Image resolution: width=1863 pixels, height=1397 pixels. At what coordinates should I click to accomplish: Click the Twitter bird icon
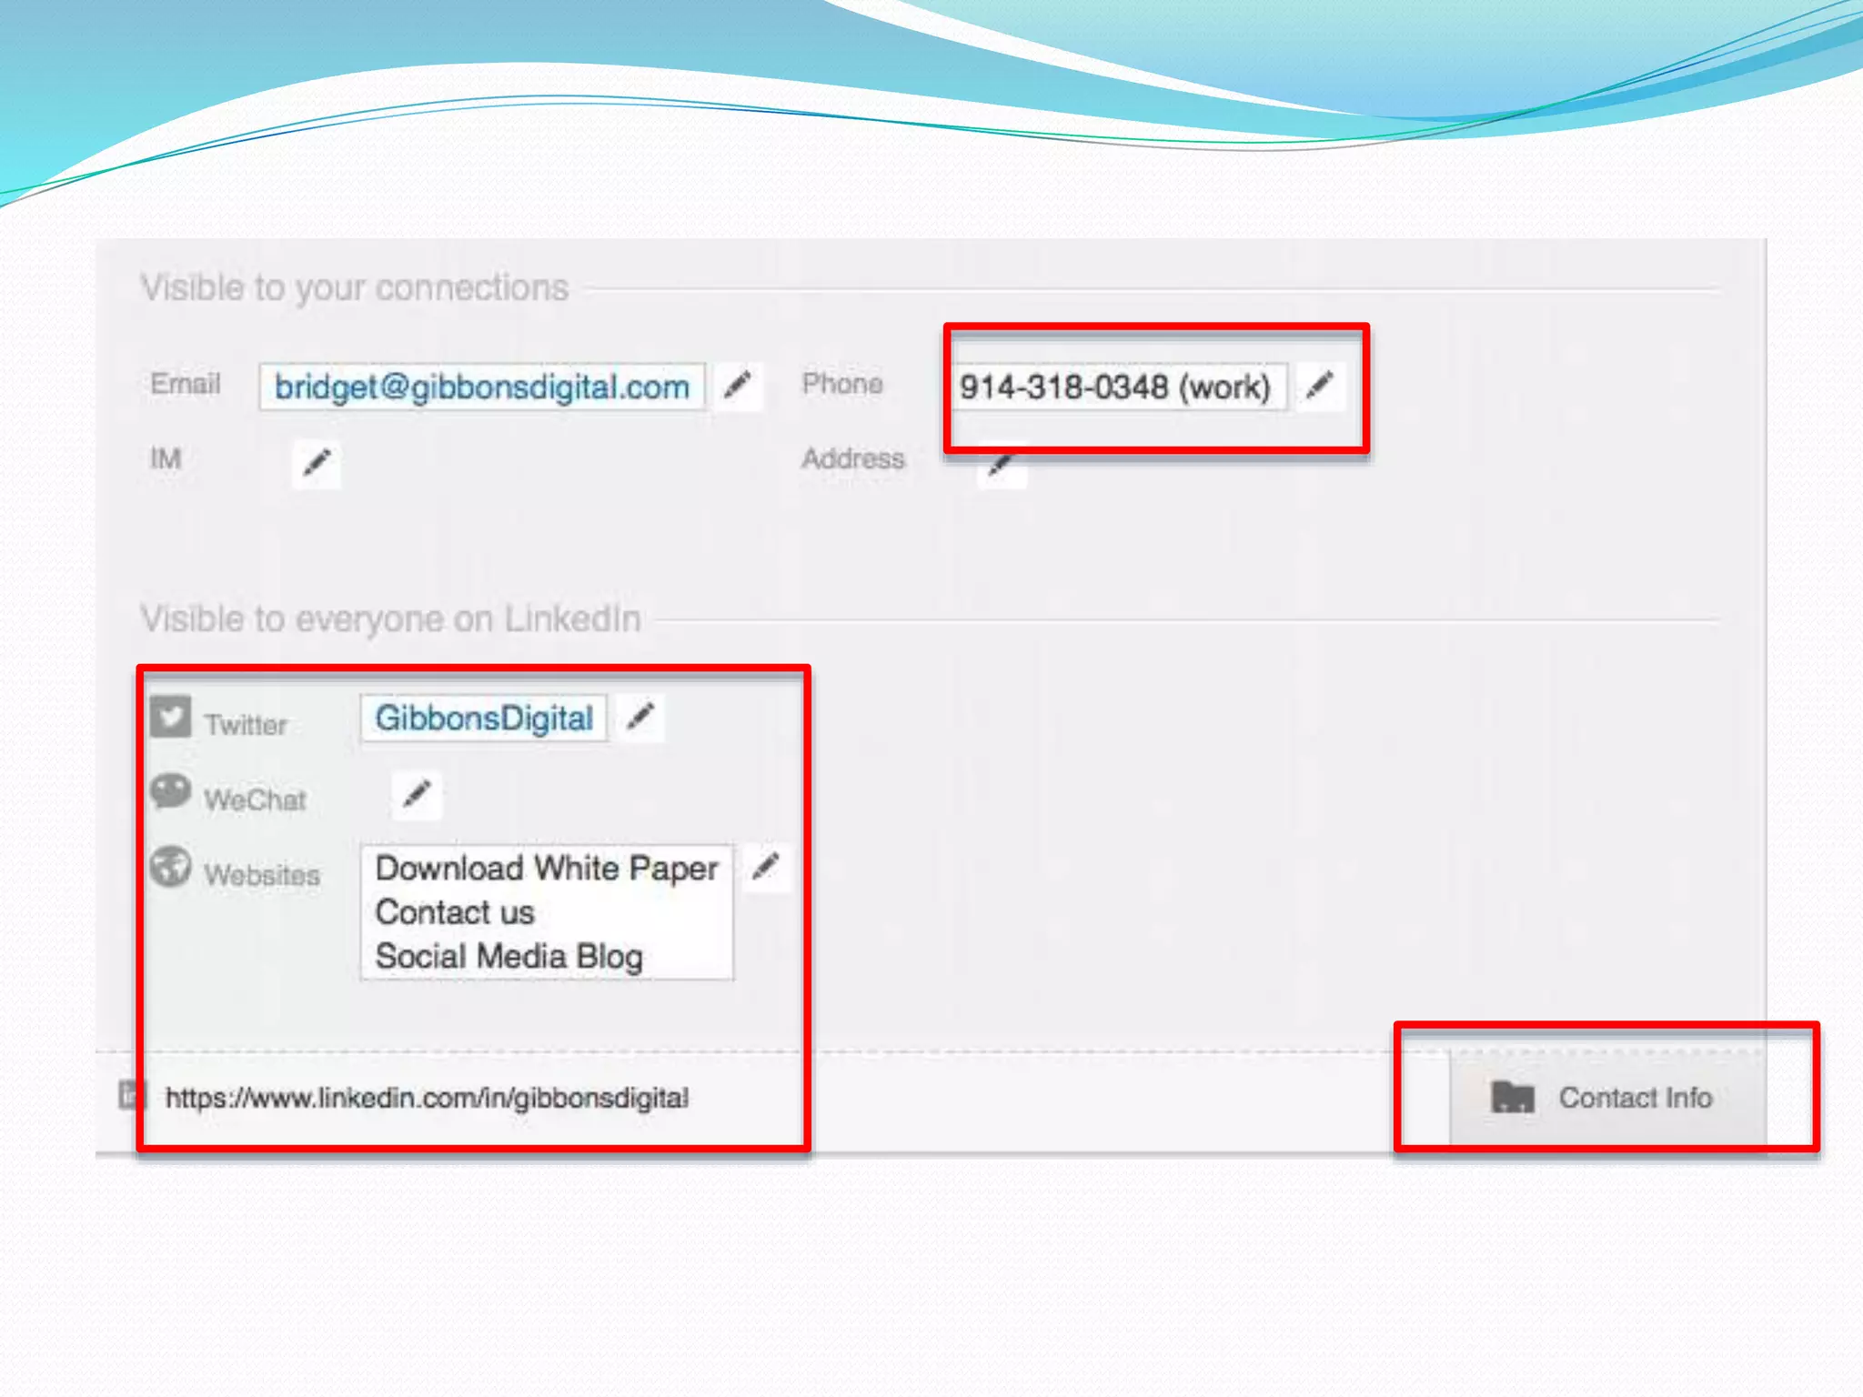pos(170,717)
